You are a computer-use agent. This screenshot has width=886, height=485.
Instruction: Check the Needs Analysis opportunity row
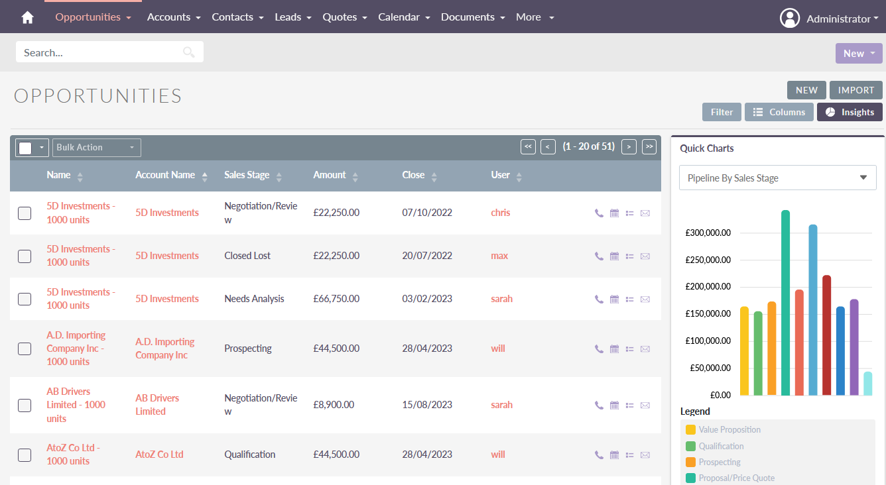pyautogui.click(x=25, y=299)
